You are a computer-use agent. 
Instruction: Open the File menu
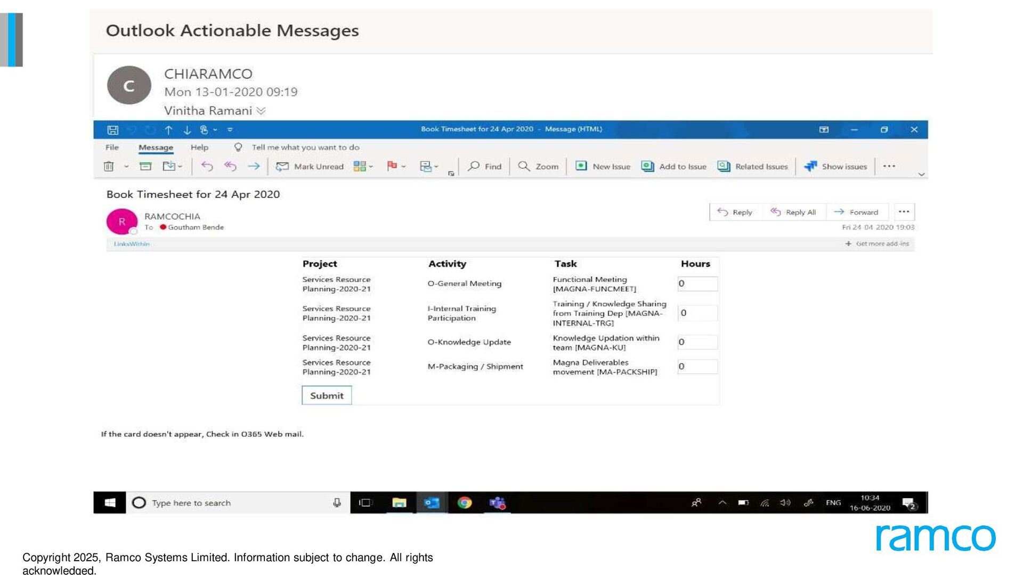coord(112,147)
